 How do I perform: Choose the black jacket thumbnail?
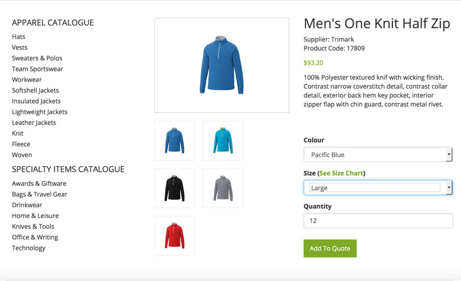(174, 188)
